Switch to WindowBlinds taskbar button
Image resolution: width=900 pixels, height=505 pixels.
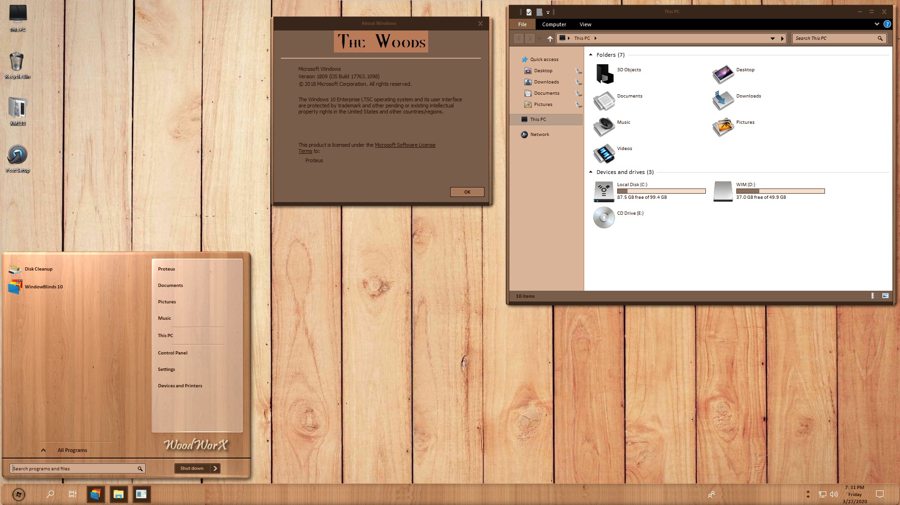click(x=96, y=494)
